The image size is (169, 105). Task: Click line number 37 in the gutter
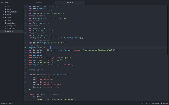[x=25, y=94]
